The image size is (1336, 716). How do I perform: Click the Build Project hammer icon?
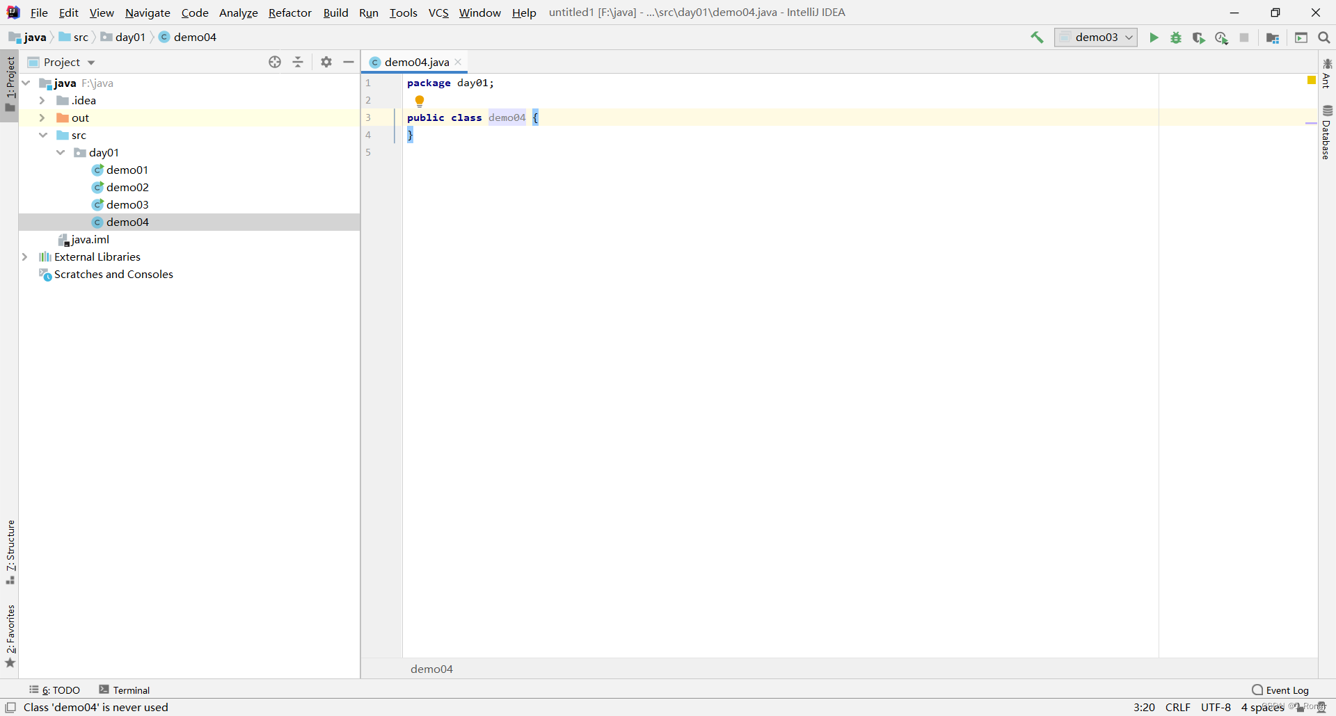pyautogui.click(x=1037, y=38)
